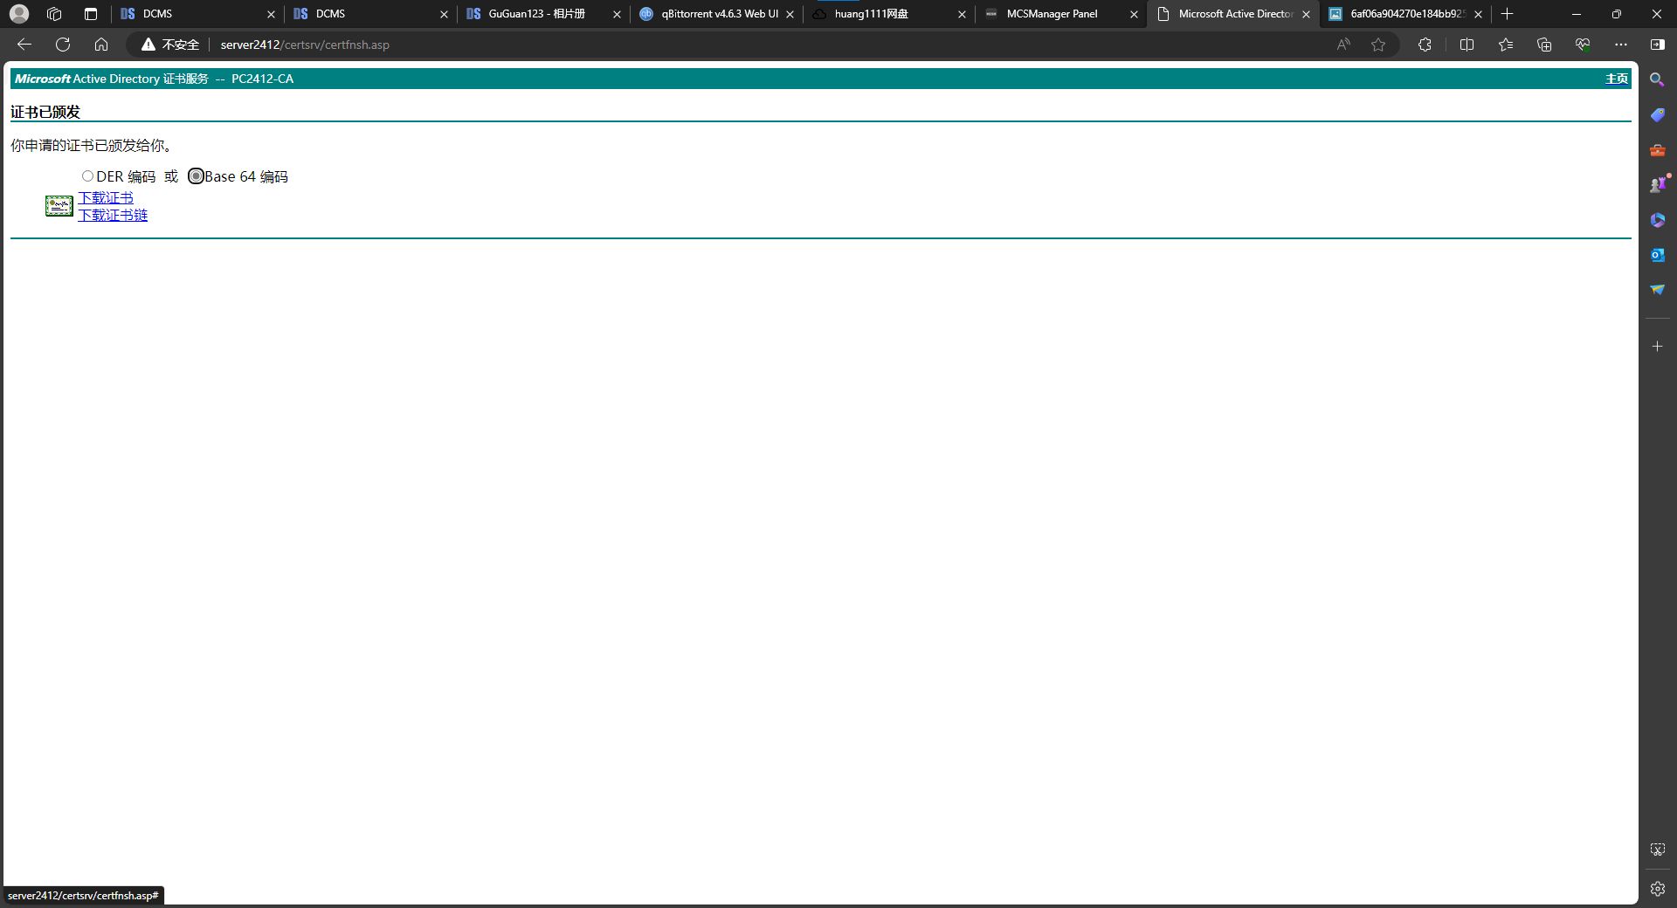Click the 不安全 not secure warning indicator
The height and width of the screenshot is (908, 1677).
coord(170,45)
